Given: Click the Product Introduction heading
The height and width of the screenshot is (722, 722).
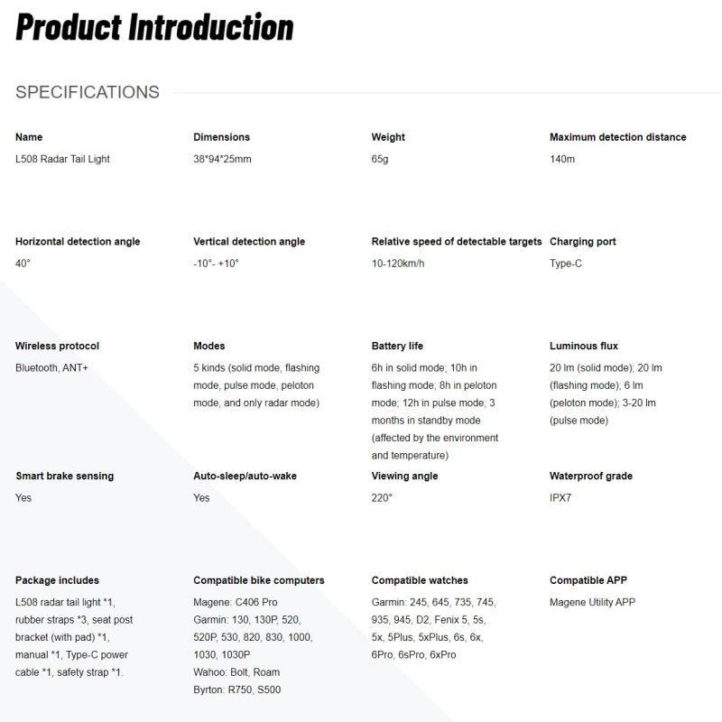Looking at the screenshot, I should (x=154, y=27).
